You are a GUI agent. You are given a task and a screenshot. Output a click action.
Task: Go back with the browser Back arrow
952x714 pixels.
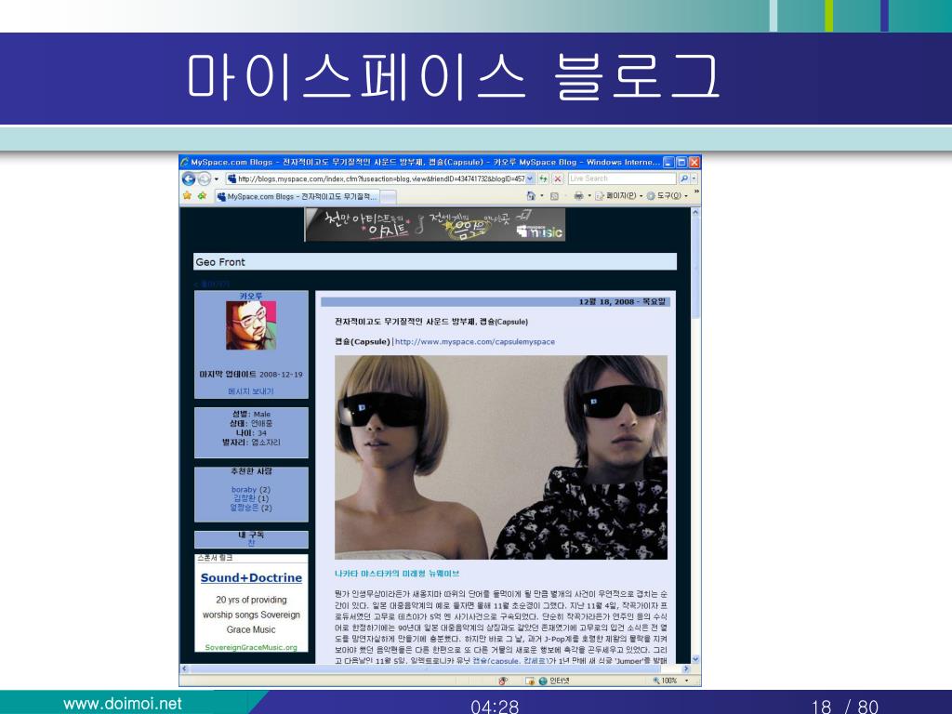(189, 178)
